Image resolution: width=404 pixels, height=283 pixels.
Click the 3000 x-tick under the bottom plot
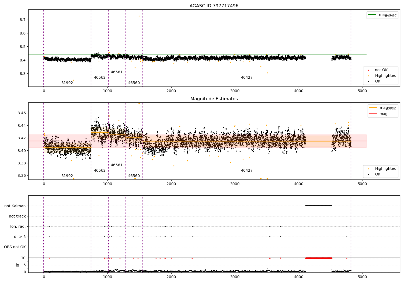(x=235, y=277)
